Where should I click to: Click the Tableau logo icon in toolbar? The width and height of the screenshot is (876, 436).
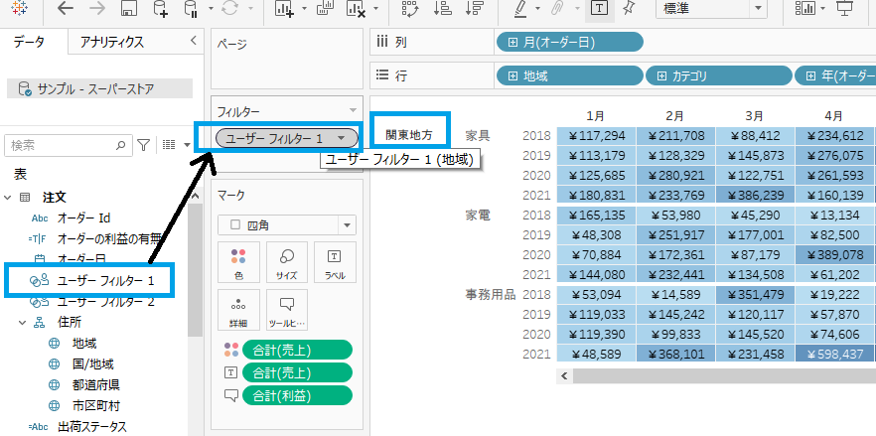[x=20, y=9]
